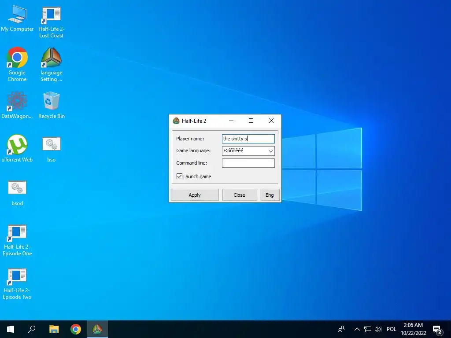Switch the POL input language indicator
The width and height of the screenshot is (451, 338).
coord(391,329)
